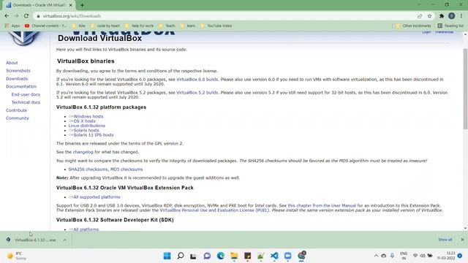Open the SHA256 checksums link
Image resolution: width=468 pixels, height=263 pixels.
88,169
